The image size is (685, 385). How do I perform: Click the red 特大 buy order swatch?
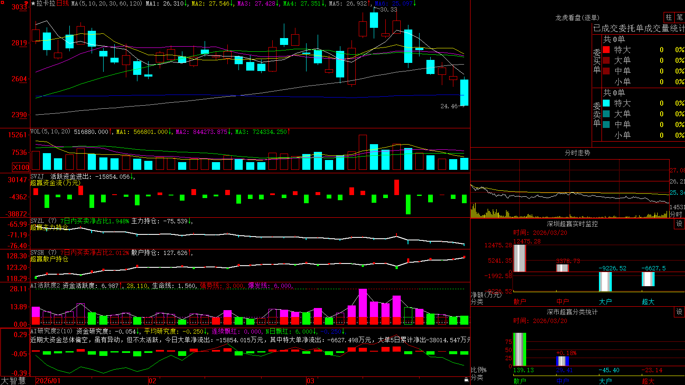(x=606, y=50)
